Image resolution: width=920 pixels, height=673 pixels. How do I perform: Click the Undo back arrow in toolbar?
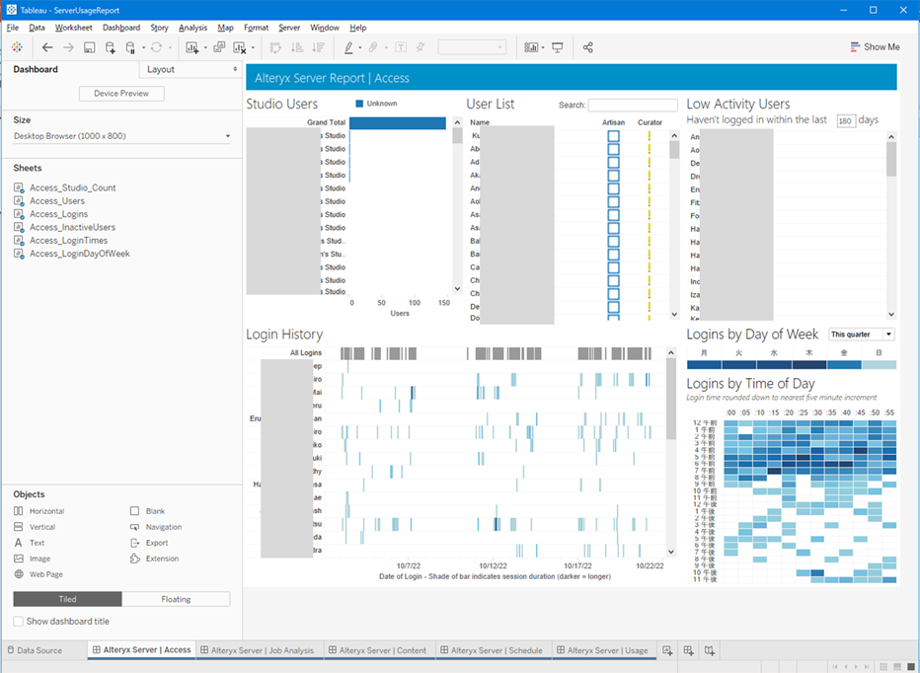47,47
